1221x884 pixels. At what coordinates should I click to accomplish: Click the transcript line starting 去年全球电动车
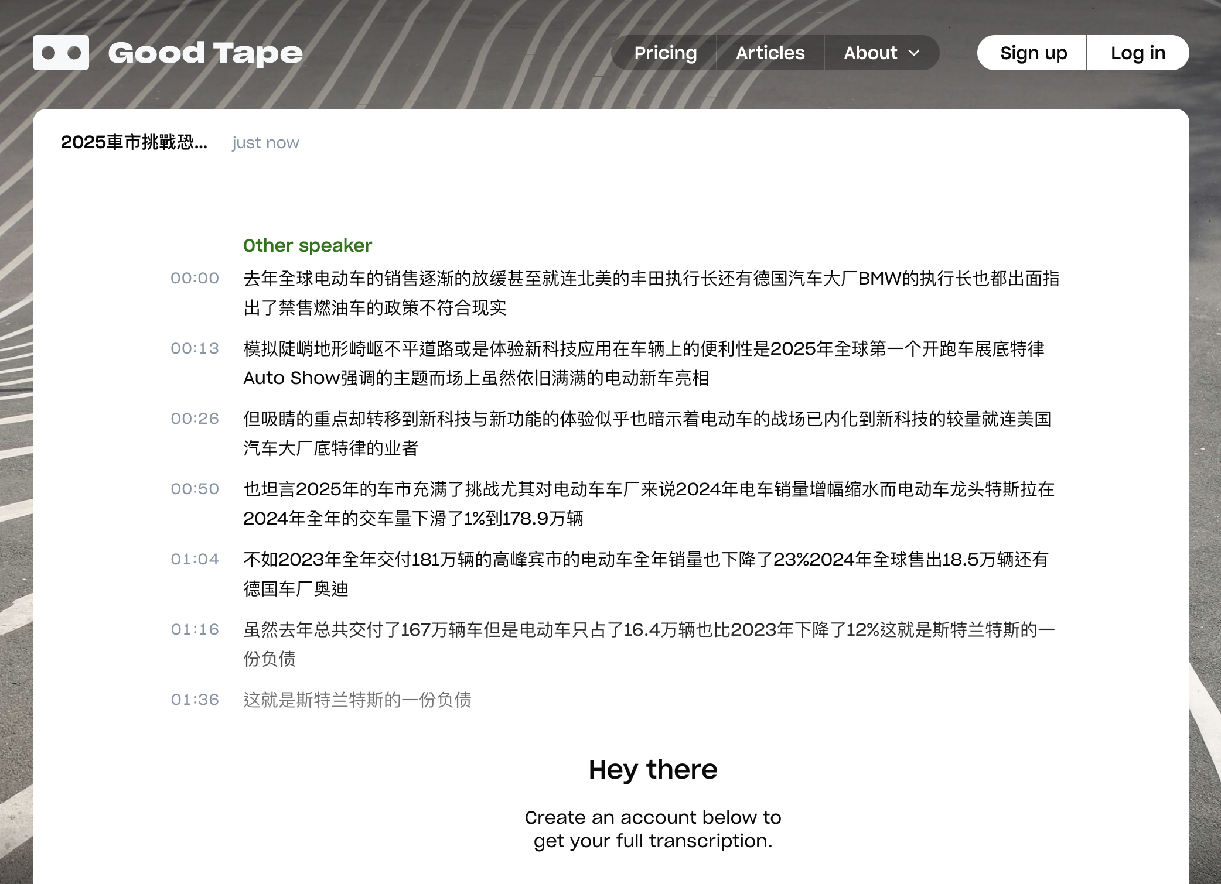652,293
